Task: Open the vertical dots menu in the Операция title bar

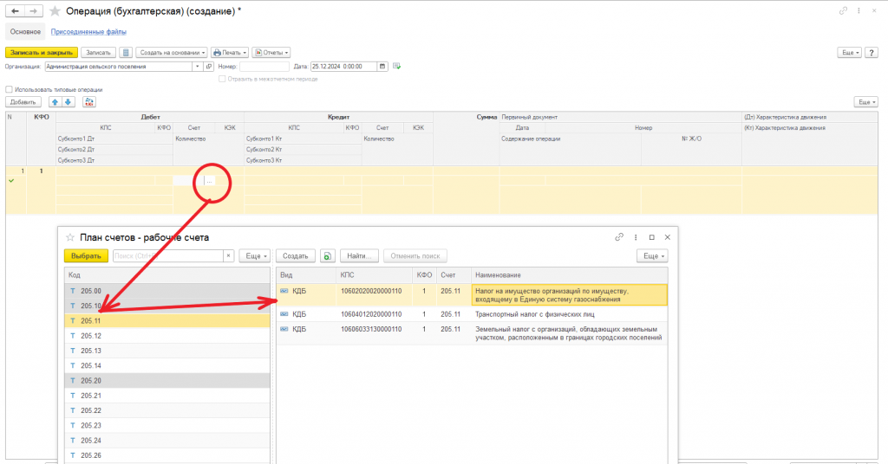Action: pyautogui.click(x=859, y=10)
